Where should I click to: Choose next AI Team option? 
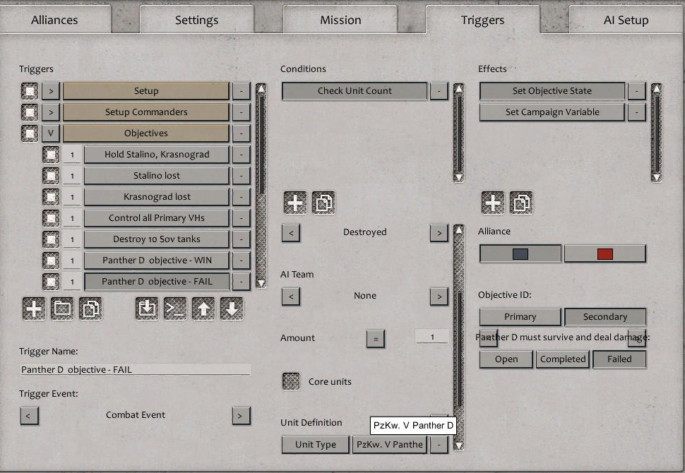439,297
